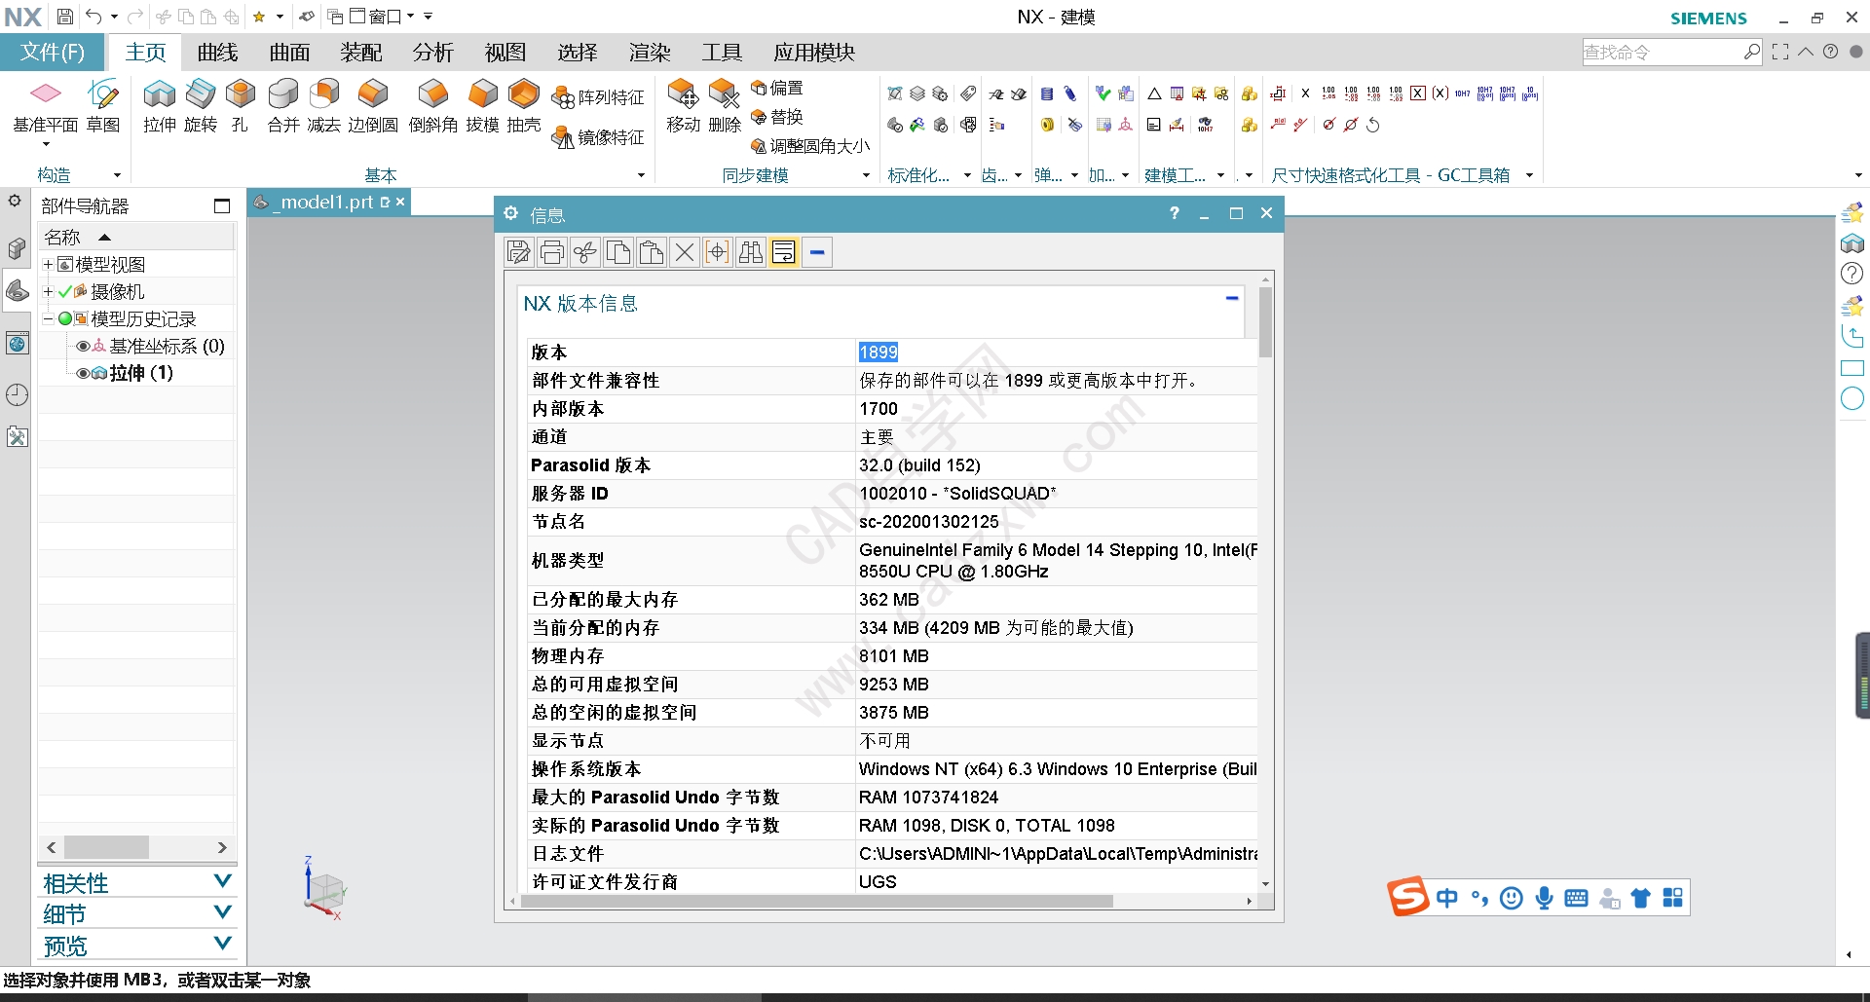Viewport: 1870px width, 1002px height.
Task: Switch to the 曲线 ribbon tab
Action: [x=217, y=53]
